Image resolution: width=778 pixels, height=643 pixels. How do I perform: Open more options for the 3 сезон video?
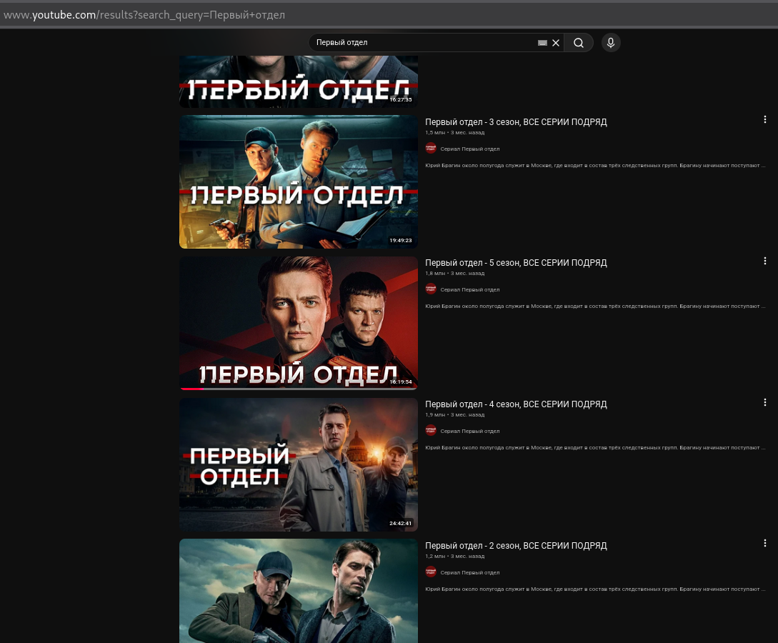pyautogui.click(x=764, y=119)
